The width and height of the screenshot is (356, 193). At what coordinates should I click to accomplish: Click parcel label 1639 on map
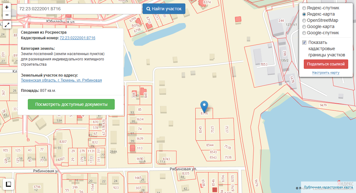tap(140, 139)
